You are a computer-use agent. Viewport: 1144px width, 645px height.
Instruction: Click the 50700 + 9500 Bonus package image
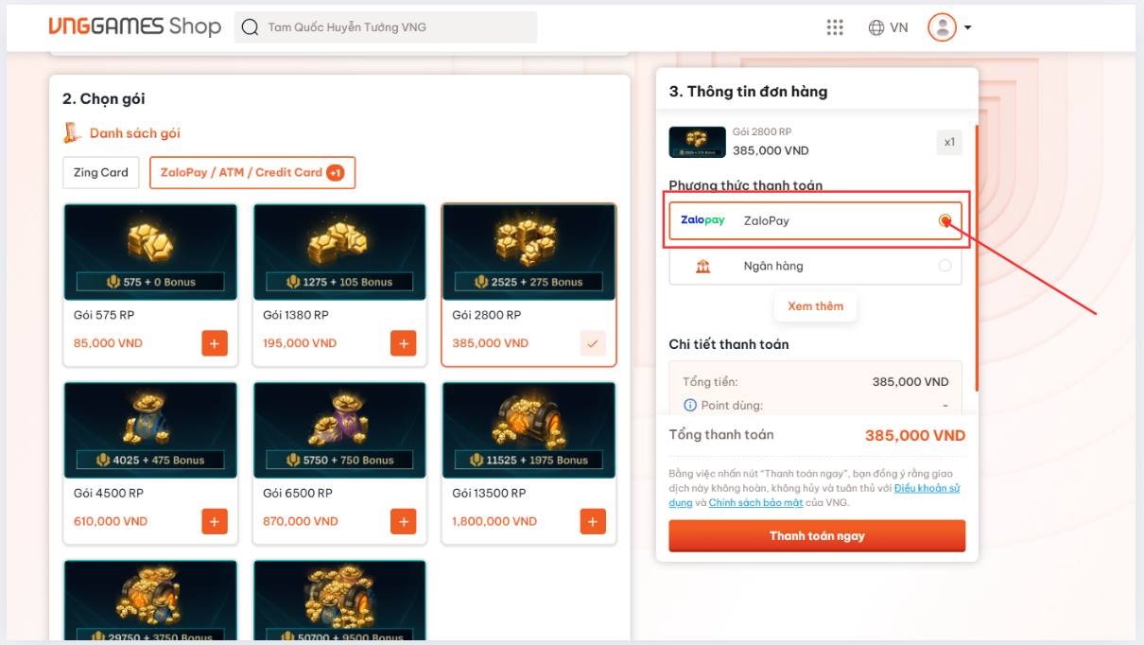339,601
